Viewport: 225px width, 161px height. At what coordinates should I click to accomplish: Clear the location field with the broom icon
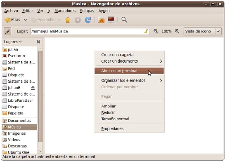point(146,31)
